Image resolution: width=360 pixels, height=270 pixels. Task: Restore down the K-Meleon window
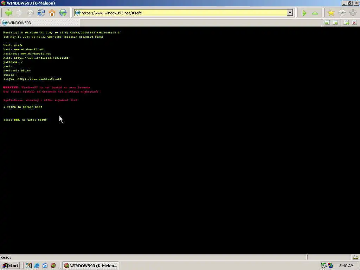(x=350, y=3)
